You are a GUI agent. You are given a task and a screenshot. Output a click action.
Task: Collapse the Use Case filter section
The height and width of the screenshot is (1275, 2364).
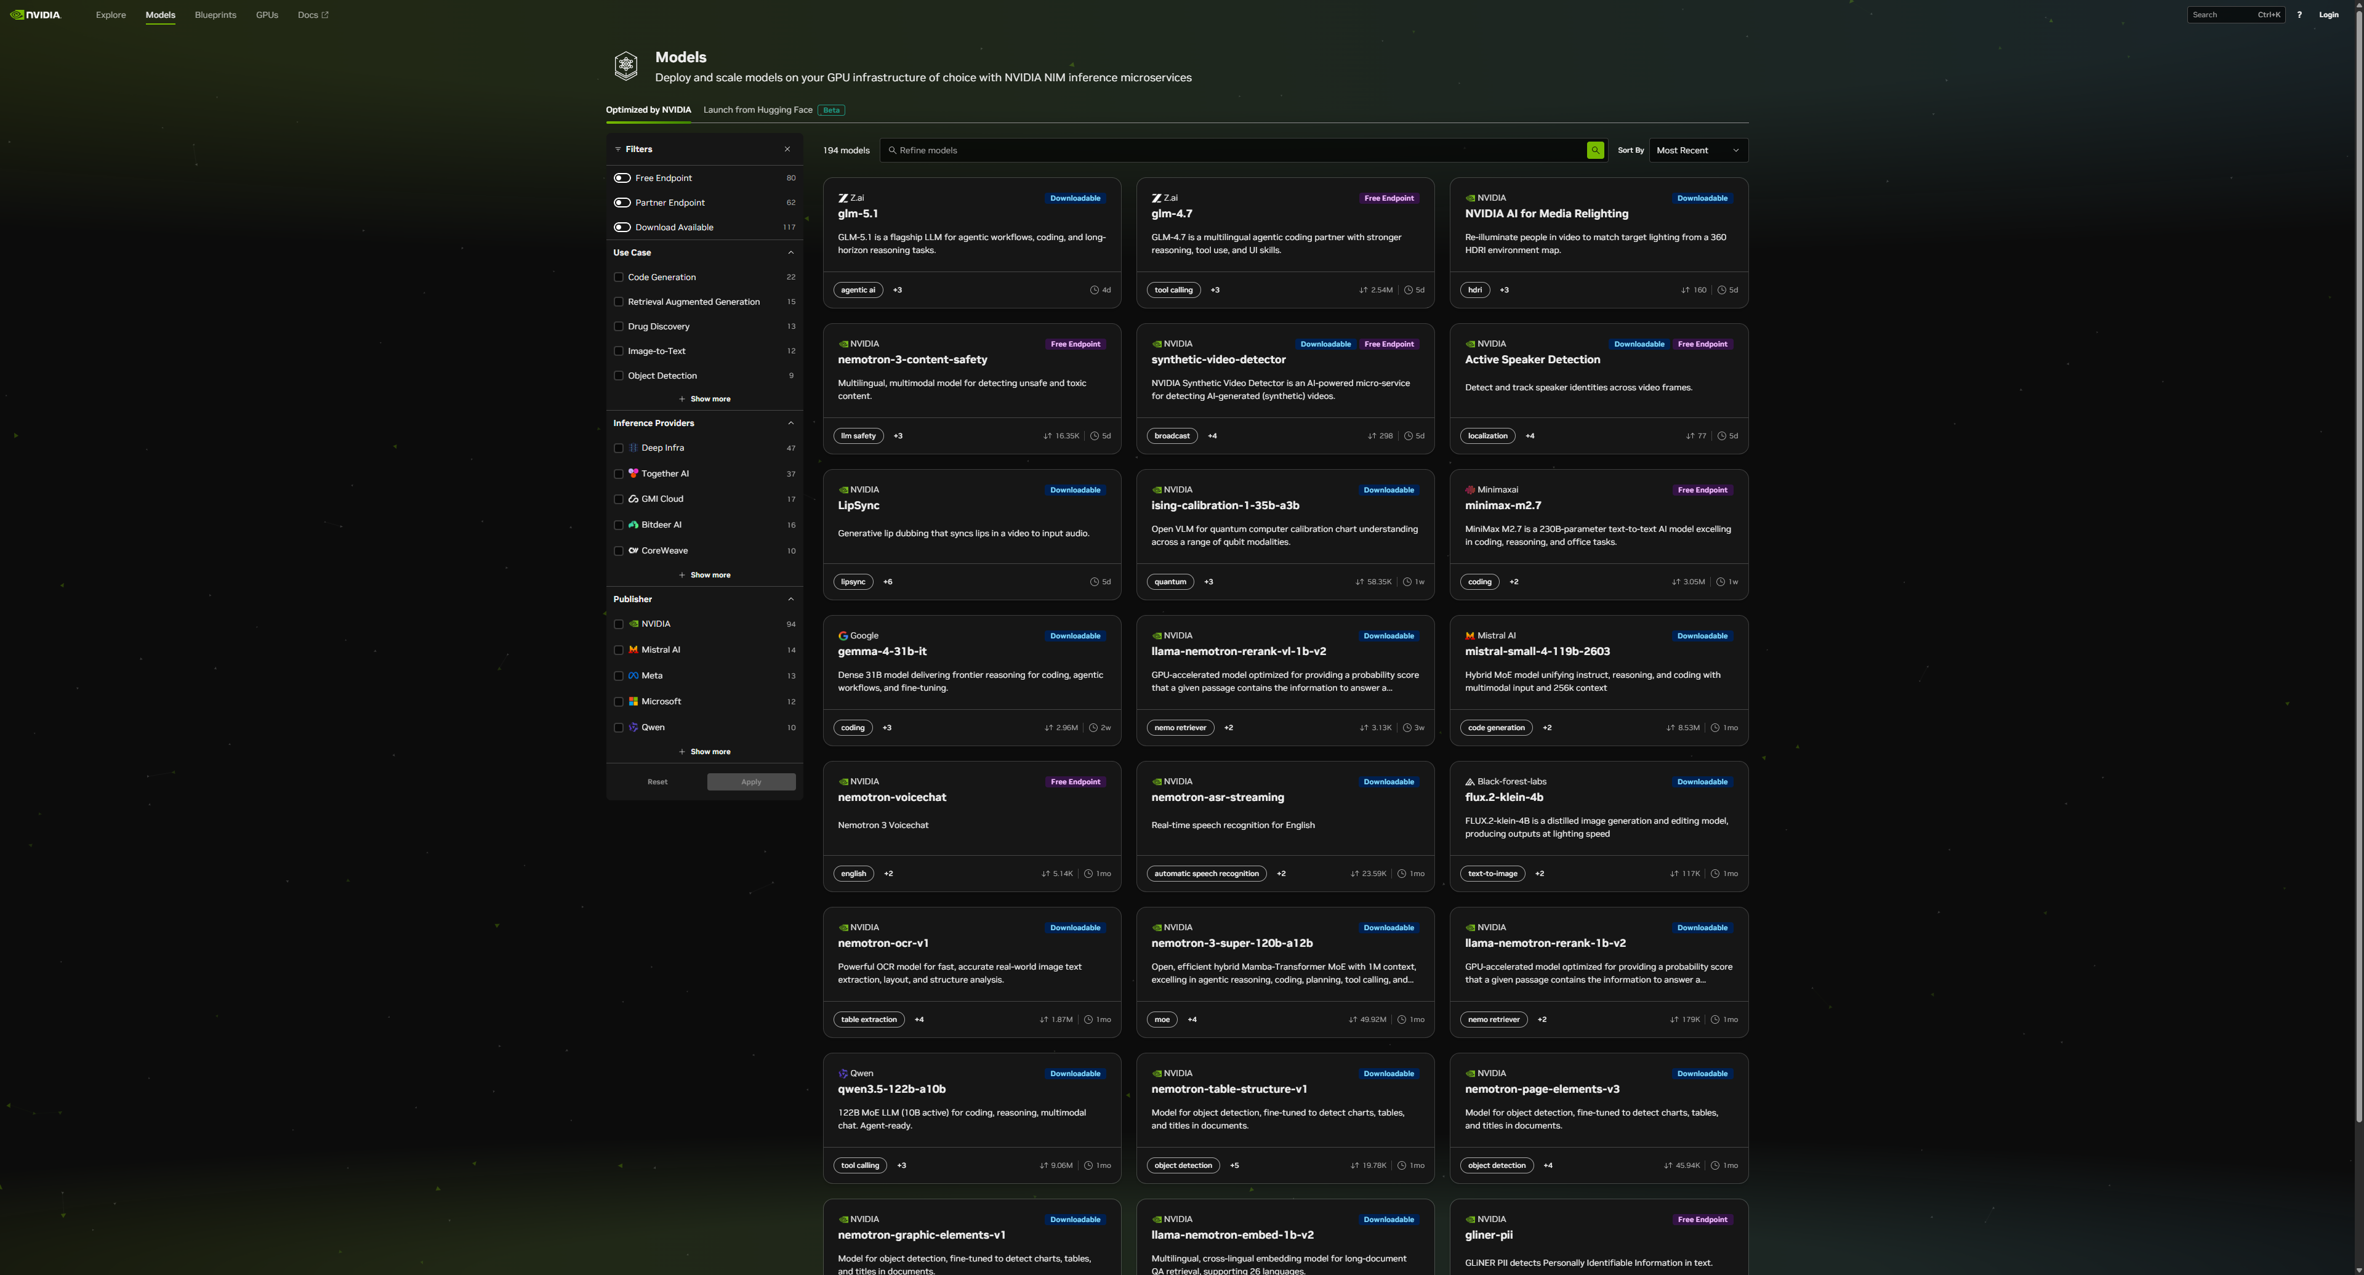(791, 252)
